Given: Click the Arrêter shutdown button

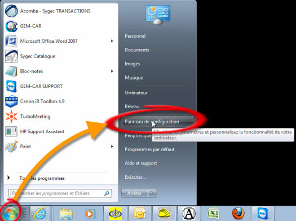Looking at the screenshot, I should point(135,193).
